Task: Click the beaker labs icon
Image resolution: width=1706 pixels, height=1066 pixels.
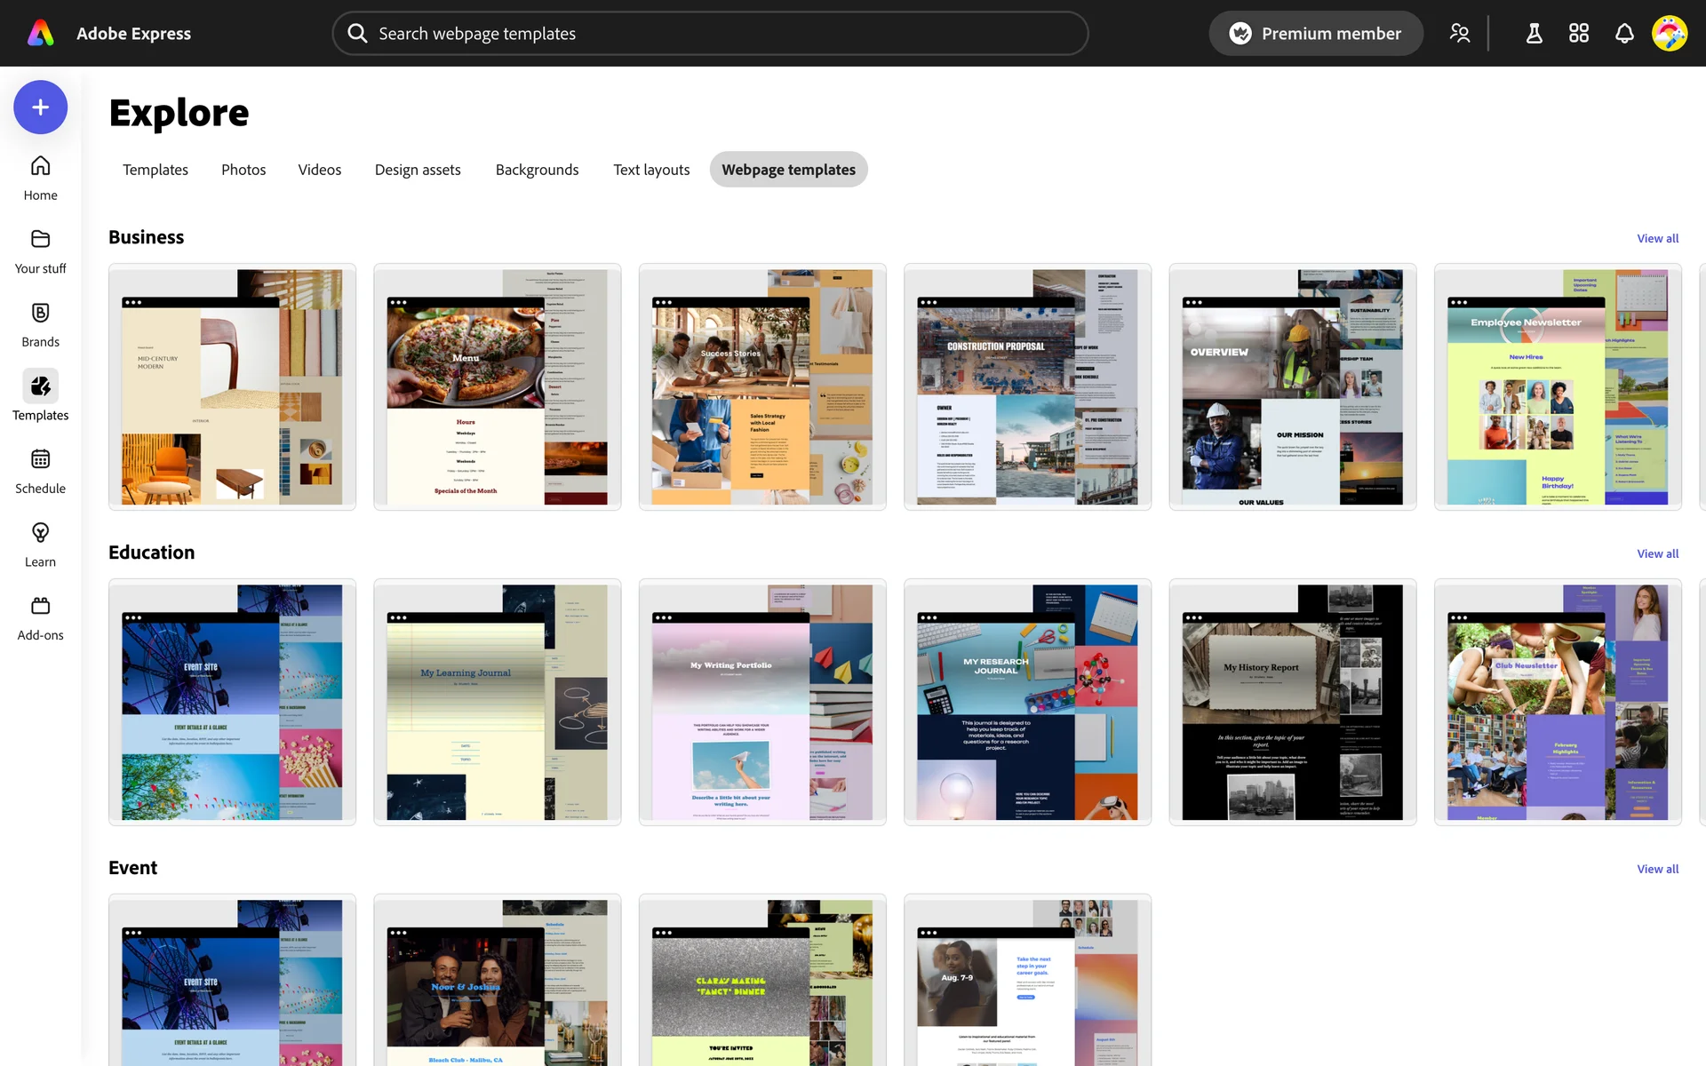Action: click(1534, 34)
